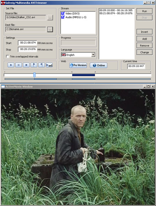Uncheck the Audio (MPEG1 L-3) stream
This screenshot has width=156, height=206.
63,17
